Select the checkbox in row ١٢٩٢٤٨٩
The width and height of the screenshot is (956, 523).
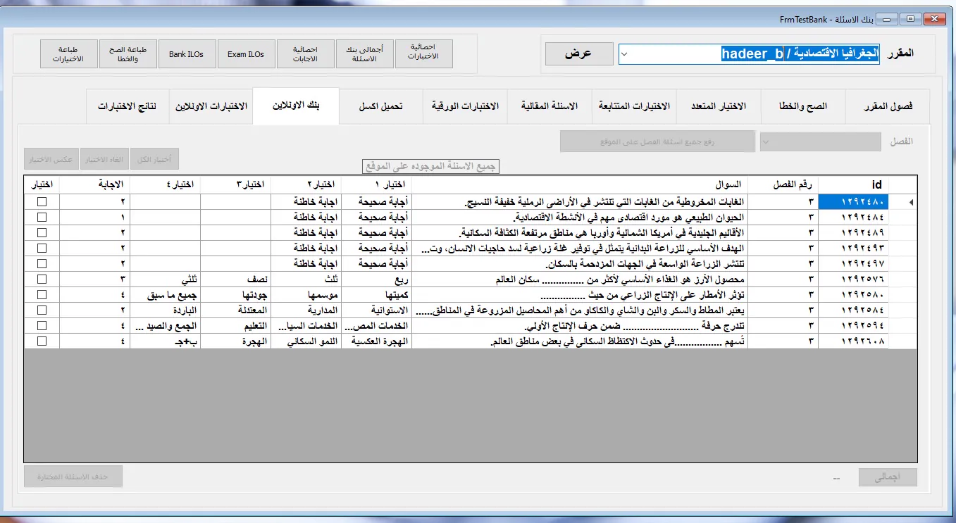42,233
